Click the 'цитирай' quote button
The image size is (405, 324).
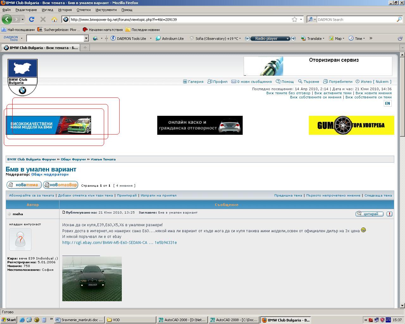[x=369, y=214]
